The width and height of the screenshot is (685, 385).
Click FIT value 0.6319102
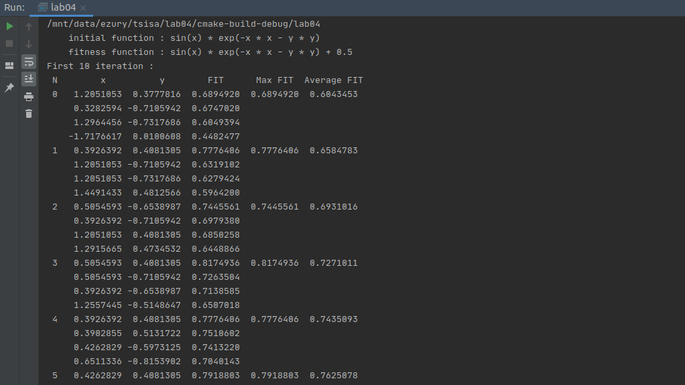[215, 165]
